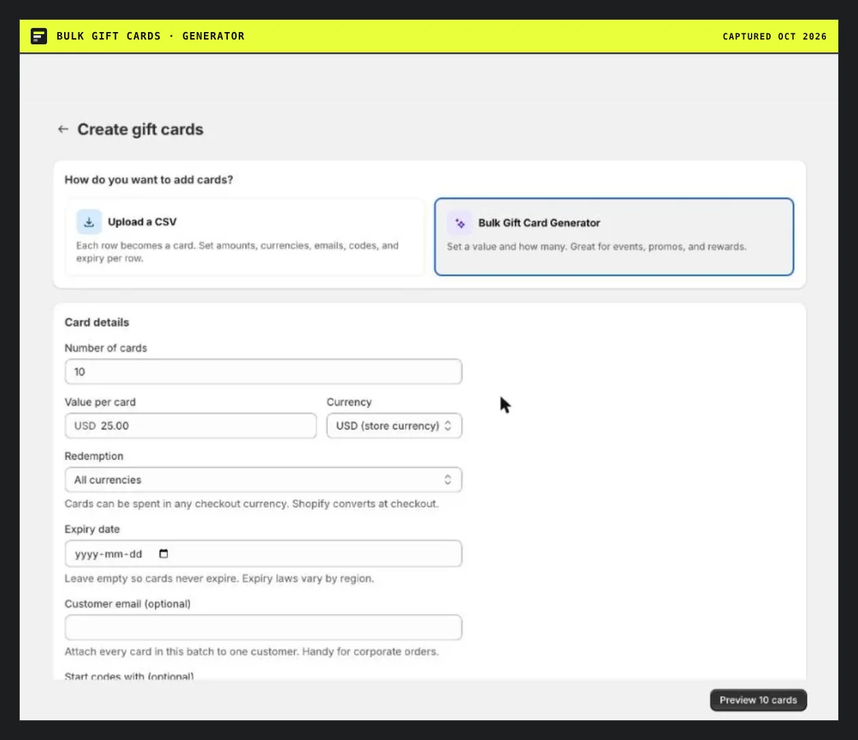Click the 'How do you want to add cards?' text

pyautogui.click(x=149, y=180)
